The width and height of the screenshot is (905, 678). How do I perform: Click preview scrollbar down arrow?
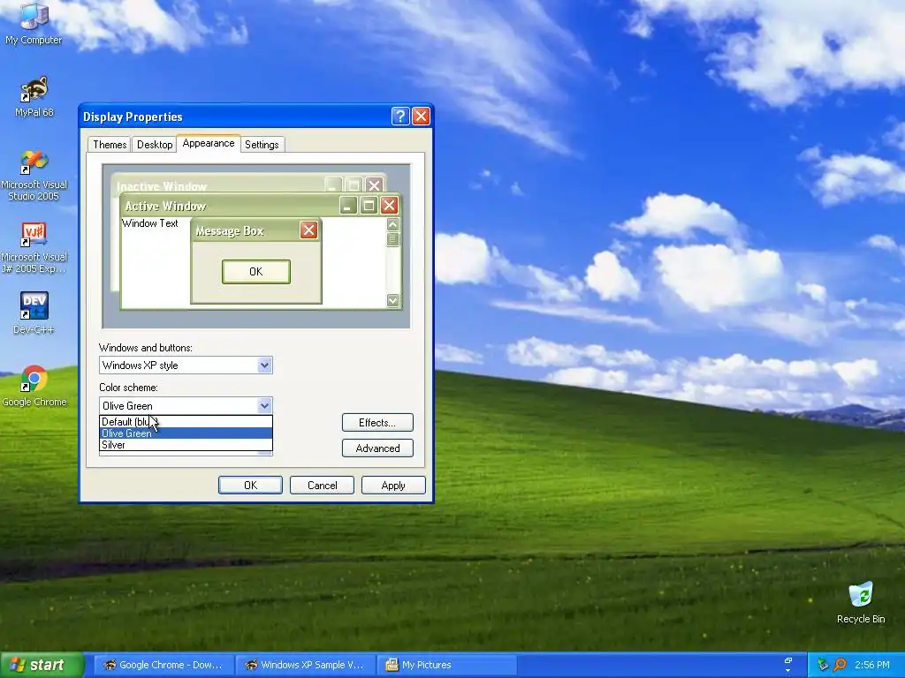(393, 300)
